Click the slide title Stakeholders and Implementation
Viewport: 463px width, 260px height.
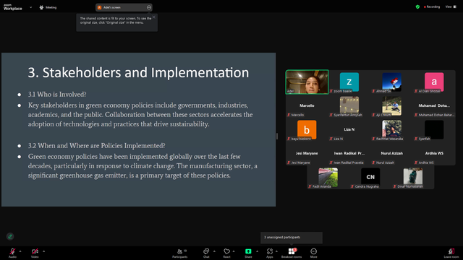(x=138, y=72)
